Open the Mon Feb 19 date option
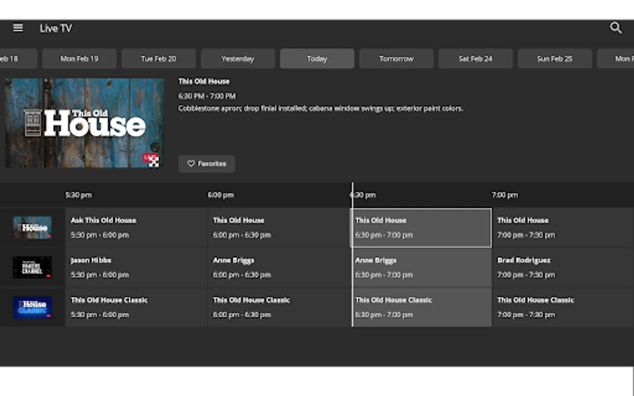Screen dimensions: 634x396 tap(79, 58)
